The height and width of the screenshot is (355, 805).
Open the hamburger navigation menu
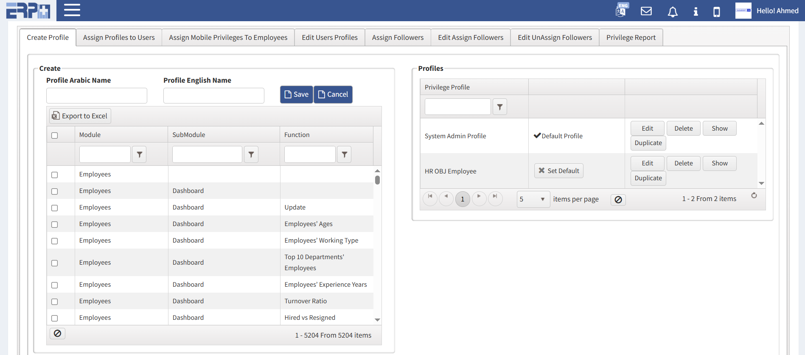pos(72,10)
